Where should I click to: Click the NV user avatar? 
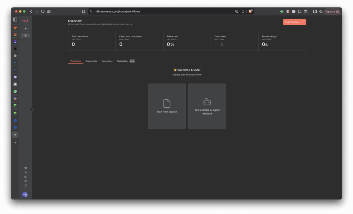(x=25, y=194)
